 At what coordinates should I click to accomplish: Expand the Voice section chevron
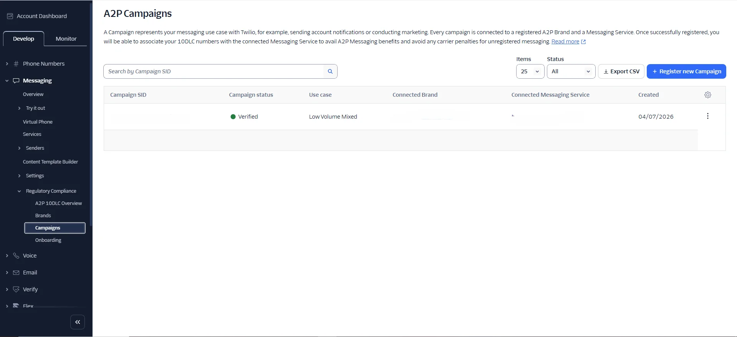coord(7,256)
